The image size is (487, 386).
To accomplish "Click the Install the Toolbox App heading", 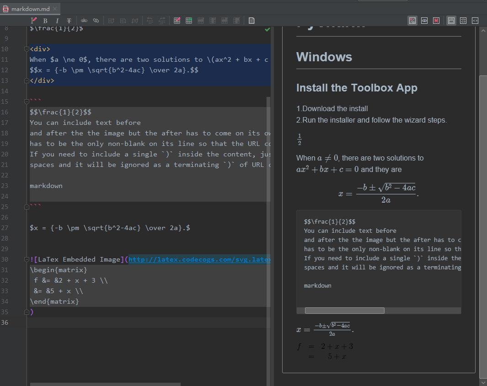I will (357, 88).
